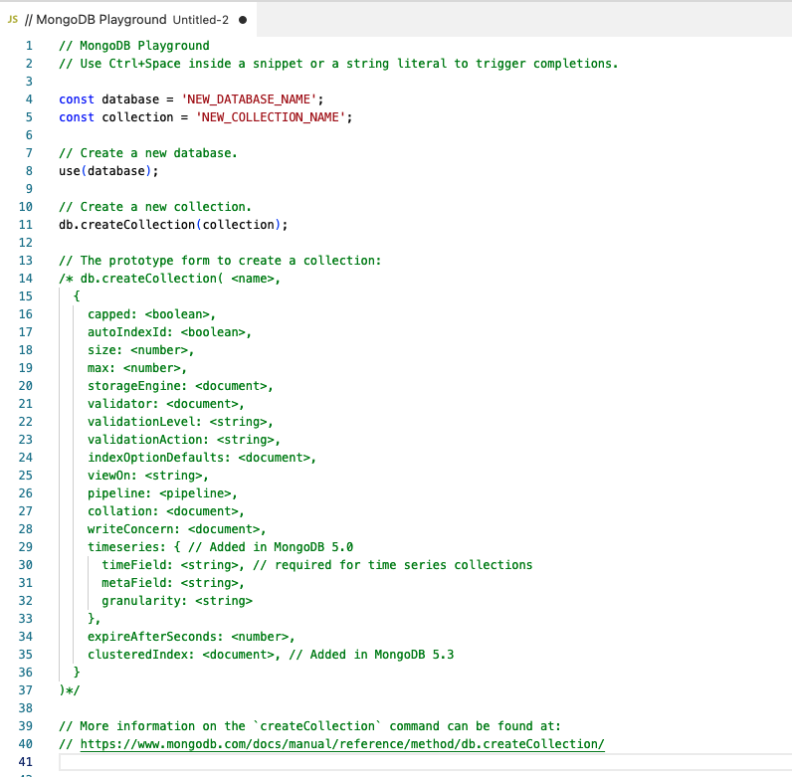Click the storageEngine: <document> line
This screenshot has height=777, width=792.
pos(179,386)
